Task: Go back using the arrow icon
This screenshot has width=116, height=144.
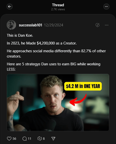Action: (10, 7)
